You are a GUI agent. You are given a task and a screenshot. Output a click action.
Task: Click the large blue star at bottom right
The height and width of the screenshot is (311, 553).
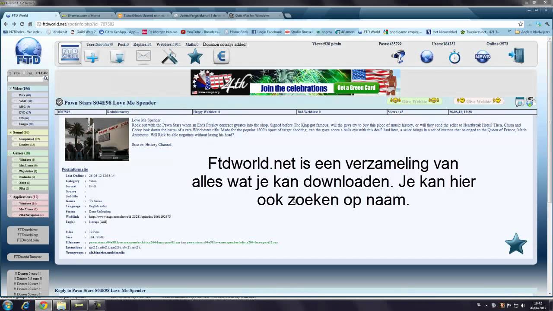point(516,244)
